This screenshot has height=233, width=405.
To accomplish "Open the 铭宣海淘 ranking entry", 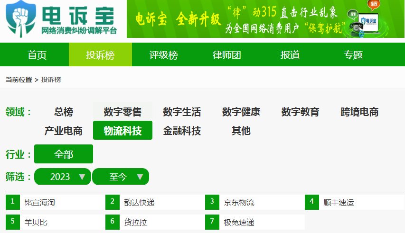I will coord(40,203).
